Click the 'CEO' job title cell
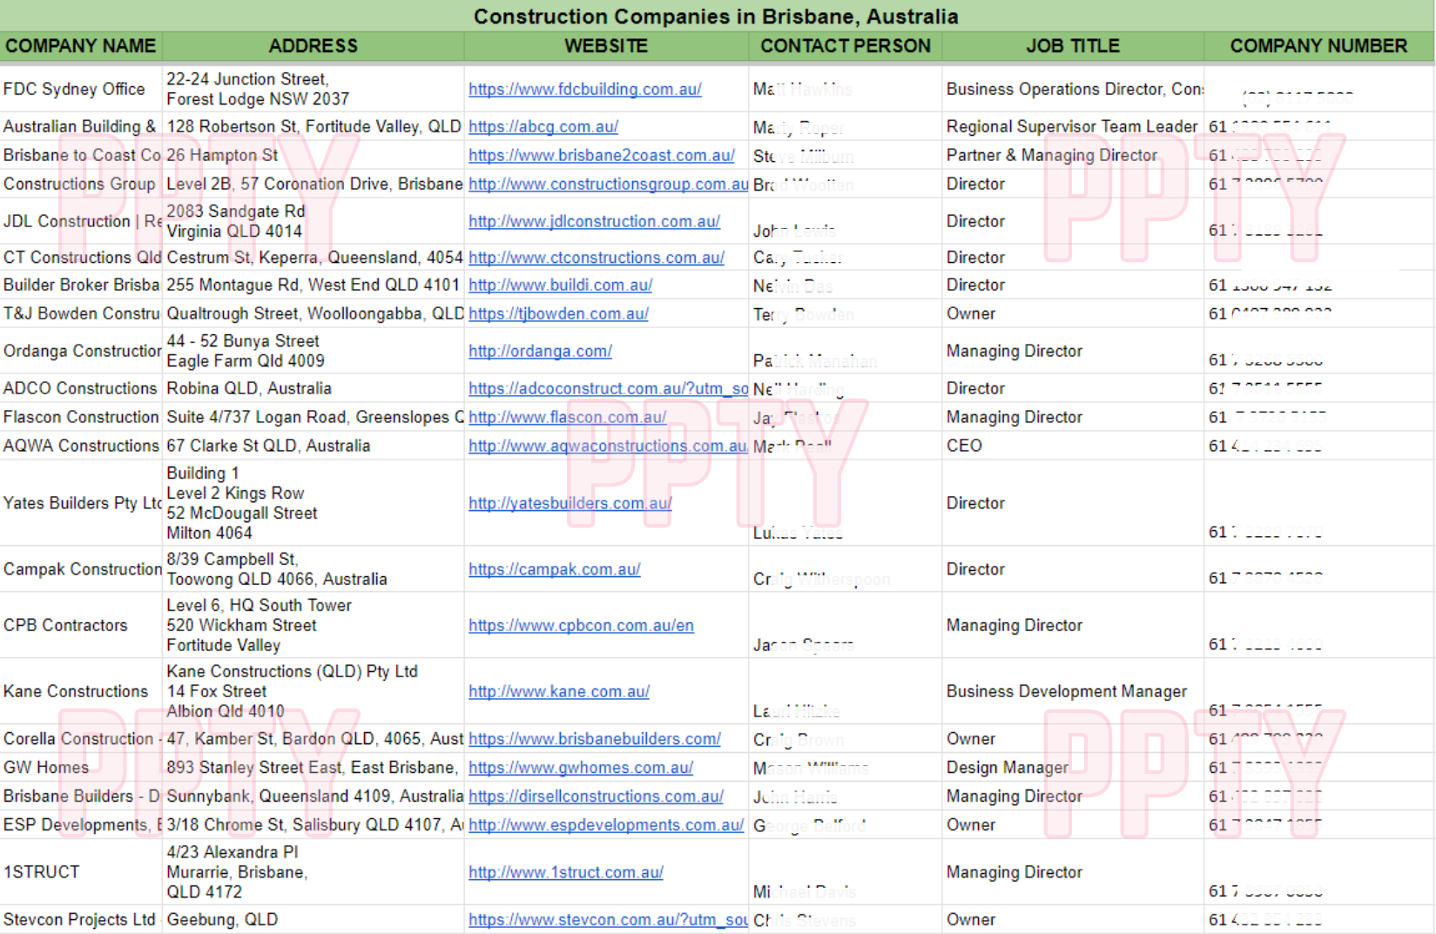1436x934 pixels. (x=1073, y=447)
